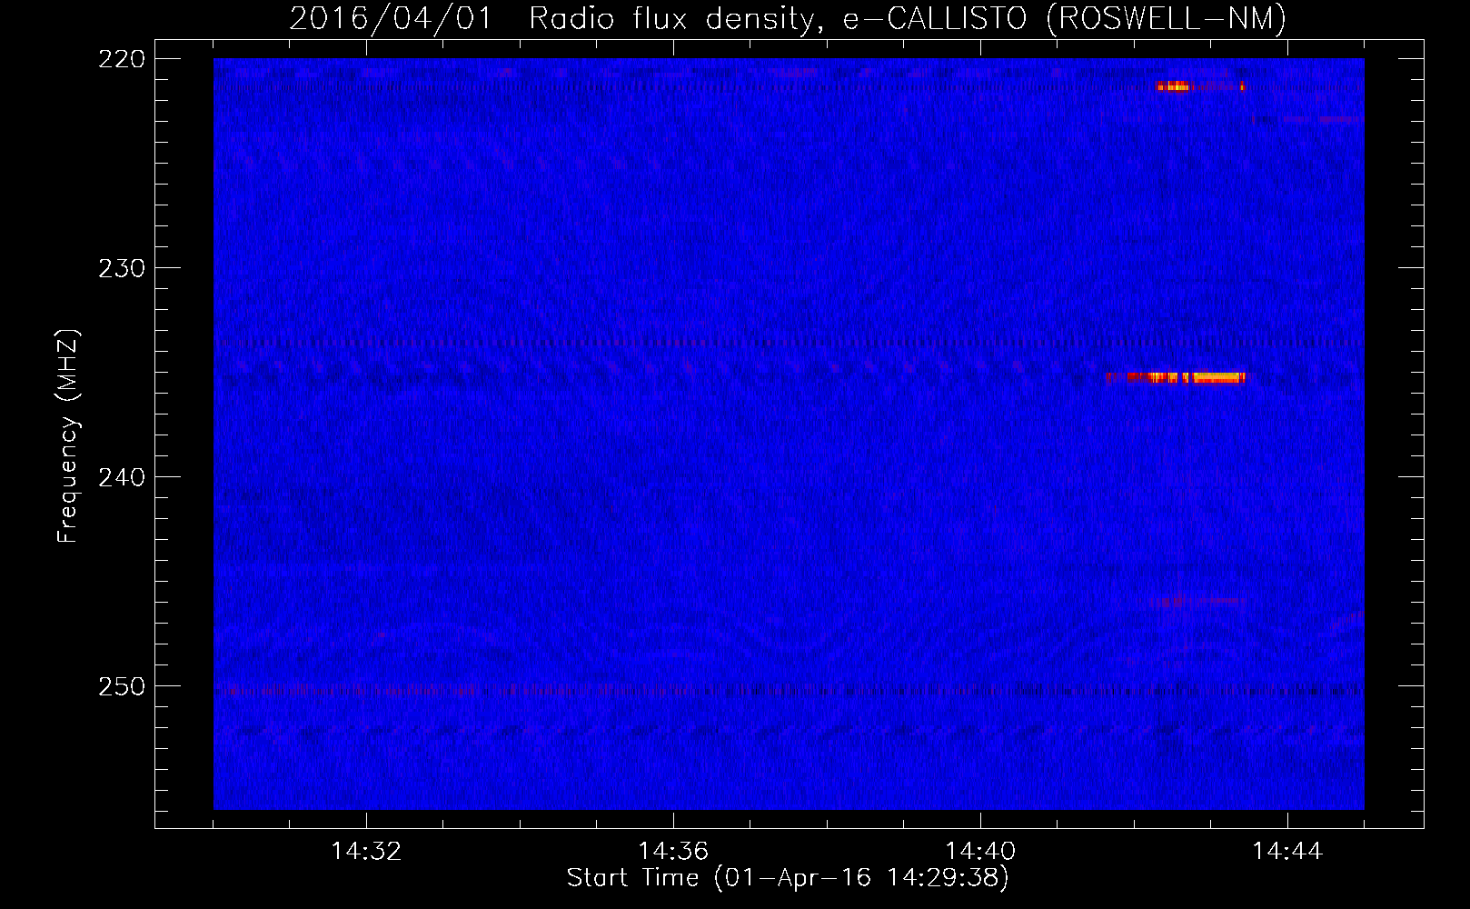The height and width of the screenshot is (909, 1470).
Task: Click the 220 frequency tick label
Action: [122, 59]
